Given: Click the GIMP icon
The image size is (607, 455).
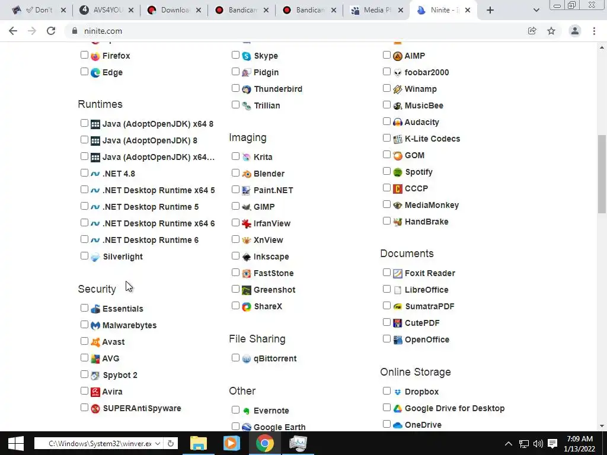Looking at the screenshot, I should pyautogui.click(x=247, y=207).
